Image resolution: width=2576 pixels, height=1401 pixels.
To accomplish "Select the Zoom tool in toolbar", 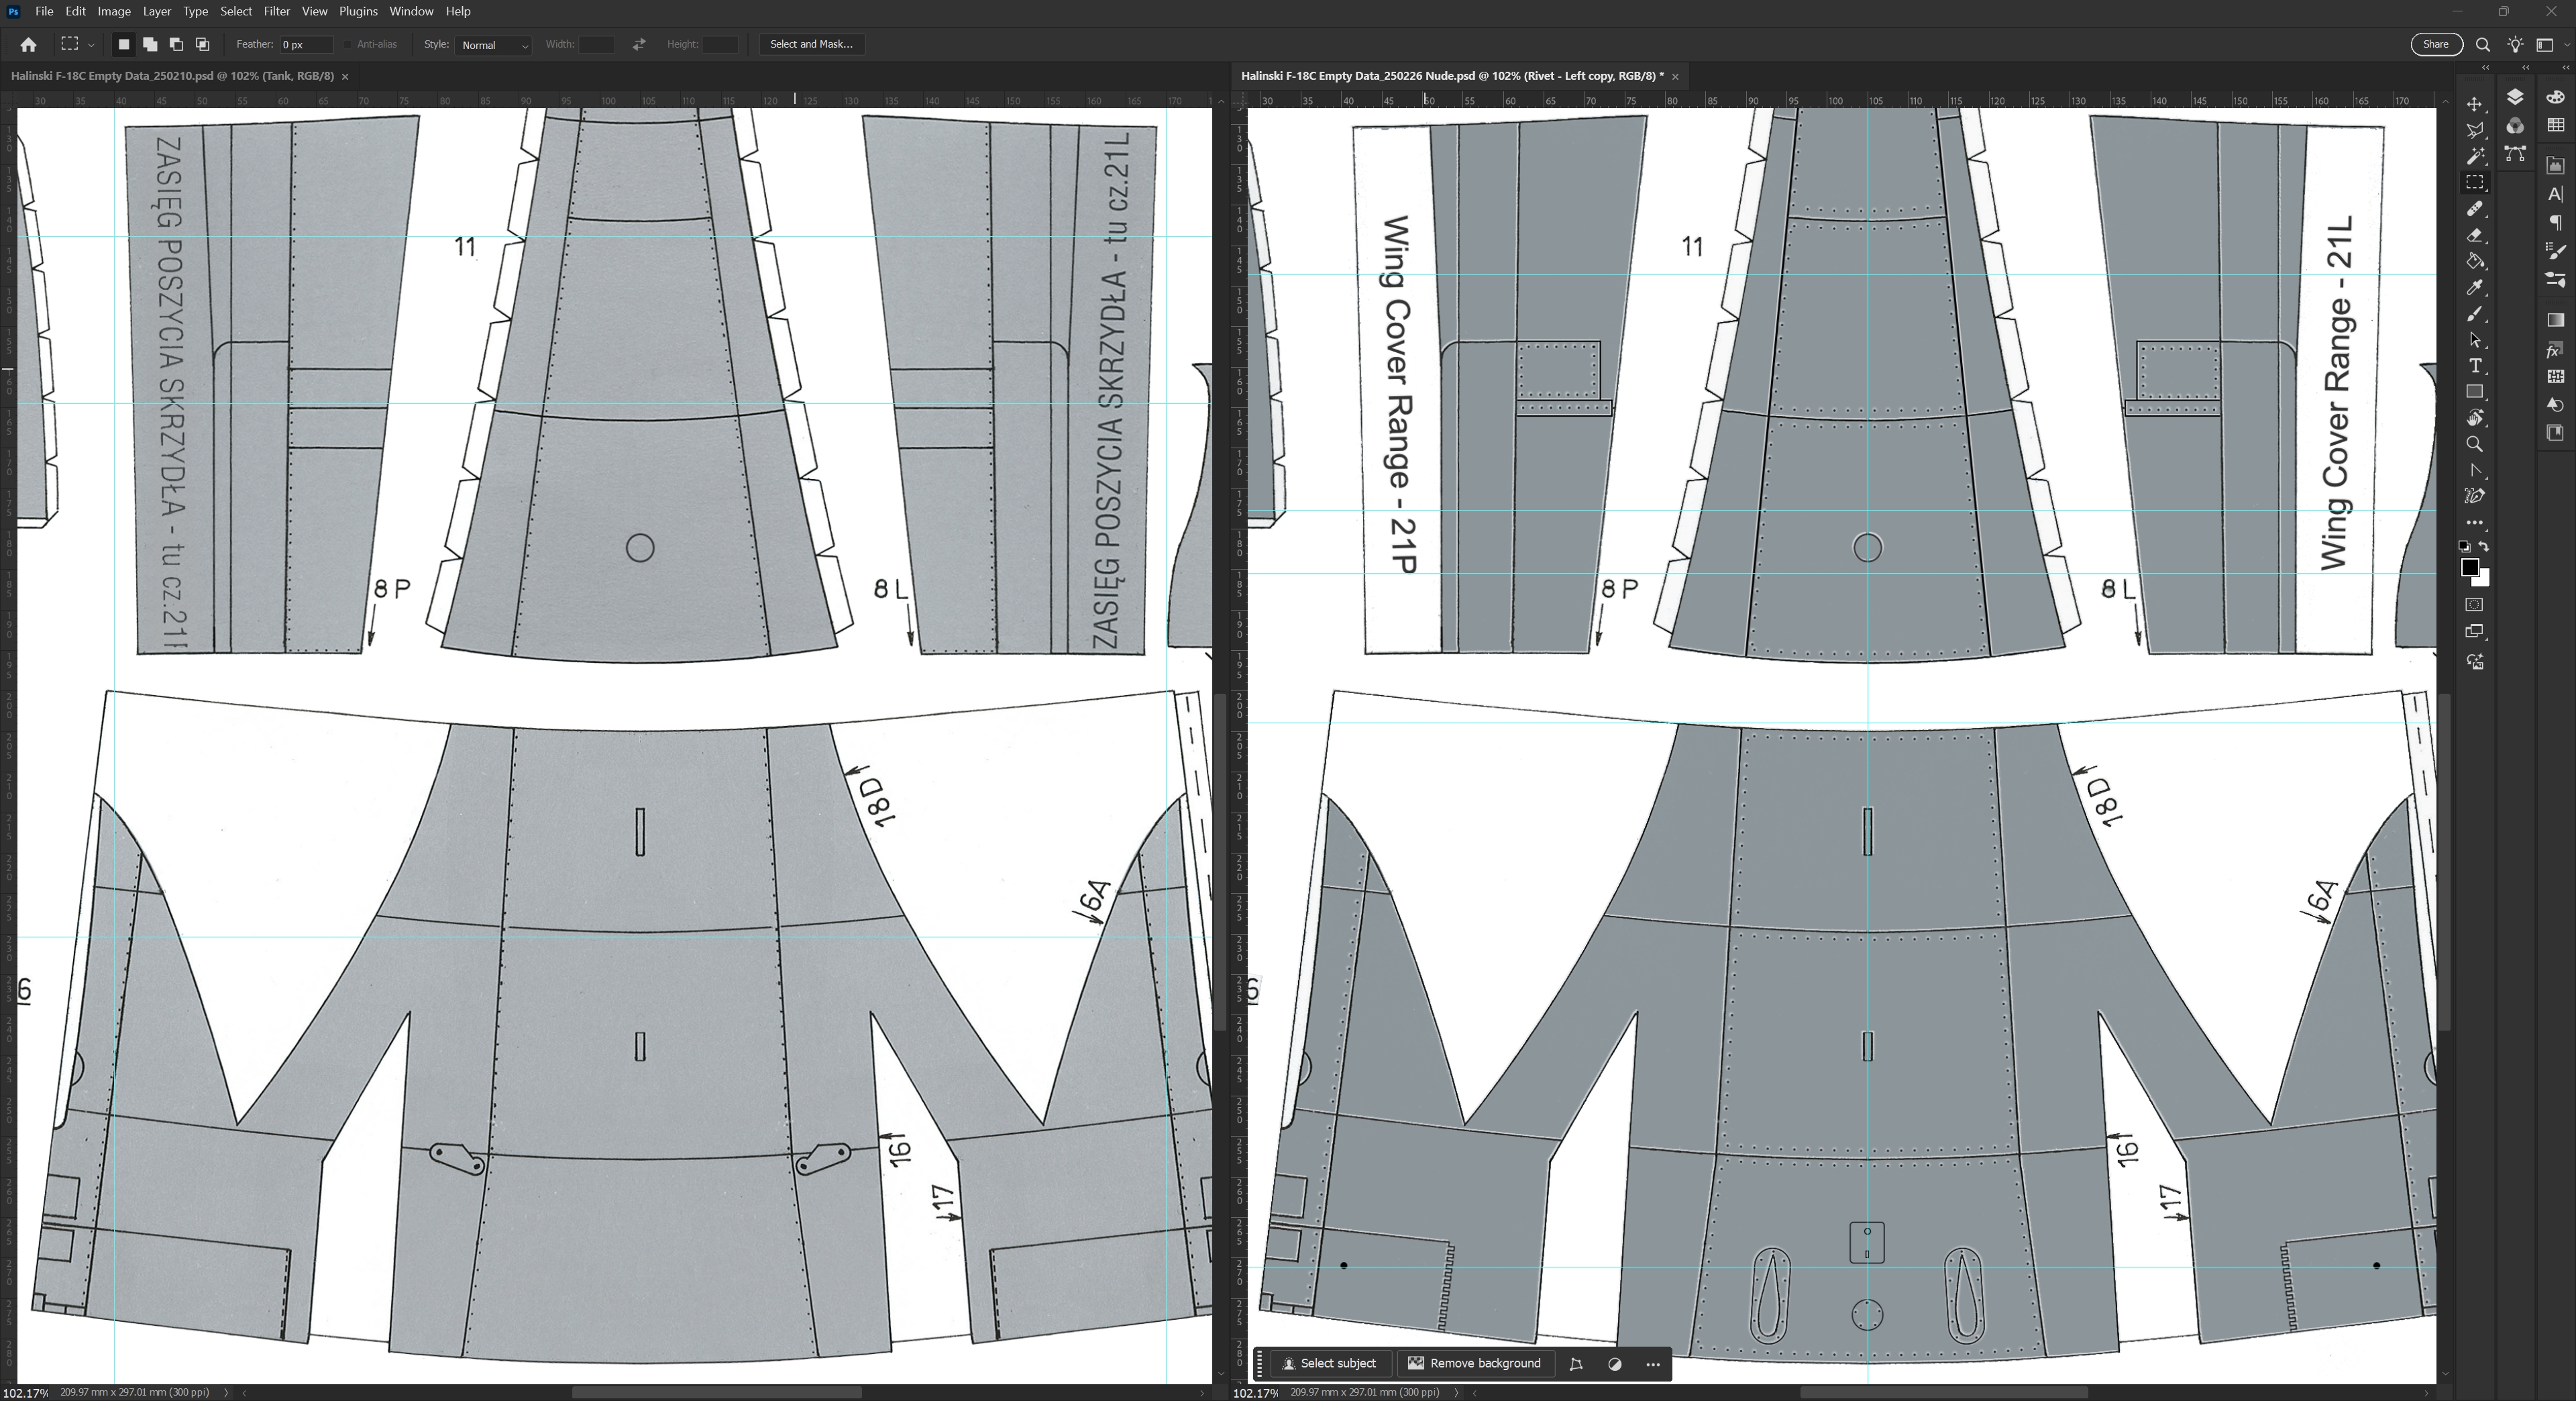I will (2474, 444).
